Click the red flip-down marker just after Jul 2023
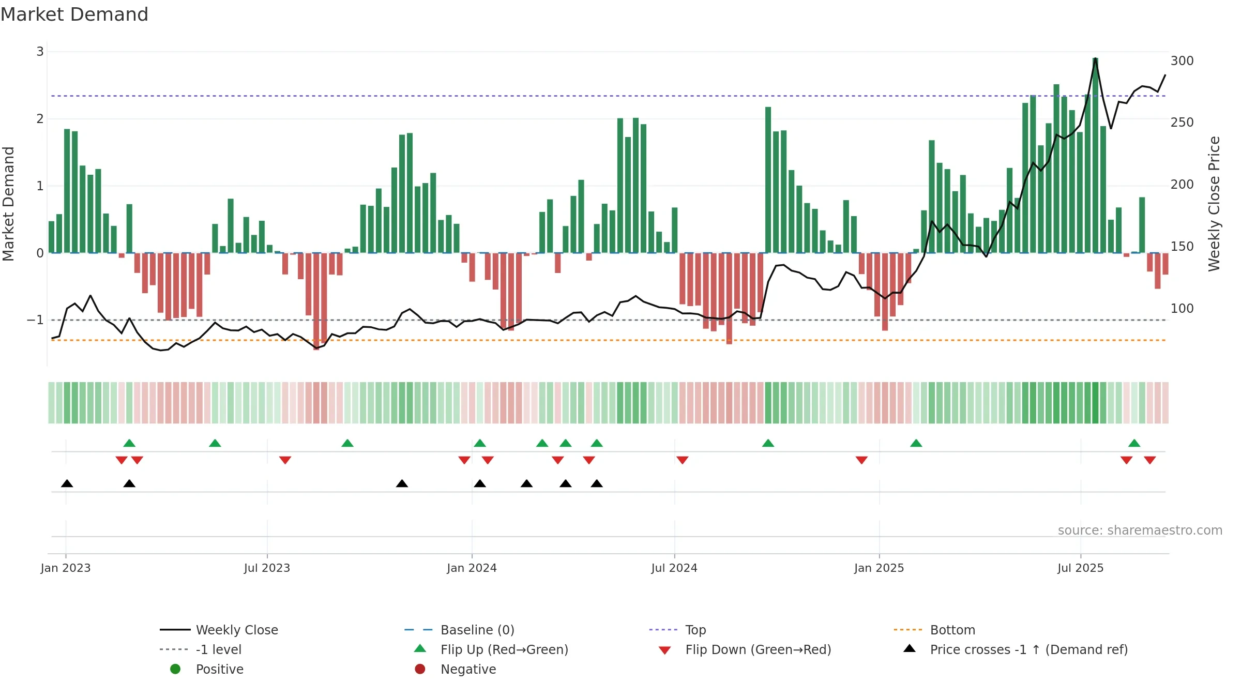 tap(285, 460)
